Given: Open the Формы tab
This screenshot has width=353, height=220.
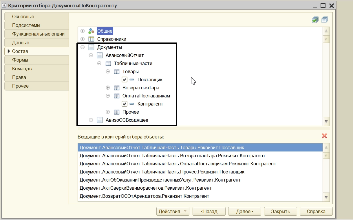Looking at the screenshot, I should tap(37, 60).
